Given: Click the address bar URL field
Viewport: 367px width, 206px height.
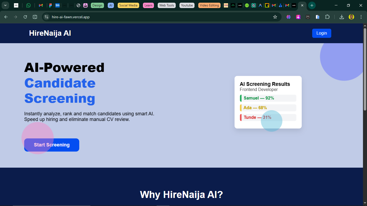Looking at the screenshot, I should (x=161, y=17).
